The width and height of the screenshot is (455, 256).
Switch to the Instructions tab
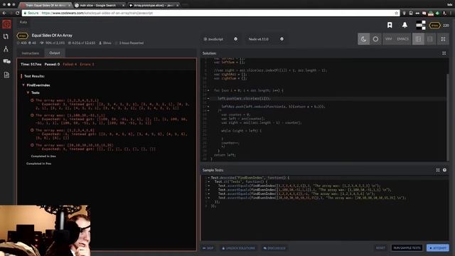tap(31, 53)
